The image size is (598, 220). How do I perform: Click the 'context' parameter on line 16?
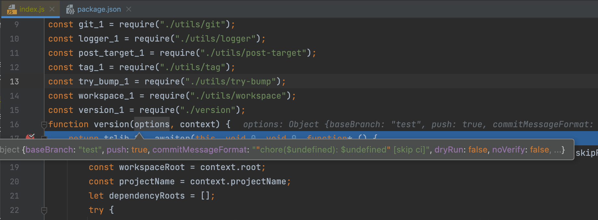[197, 124]
